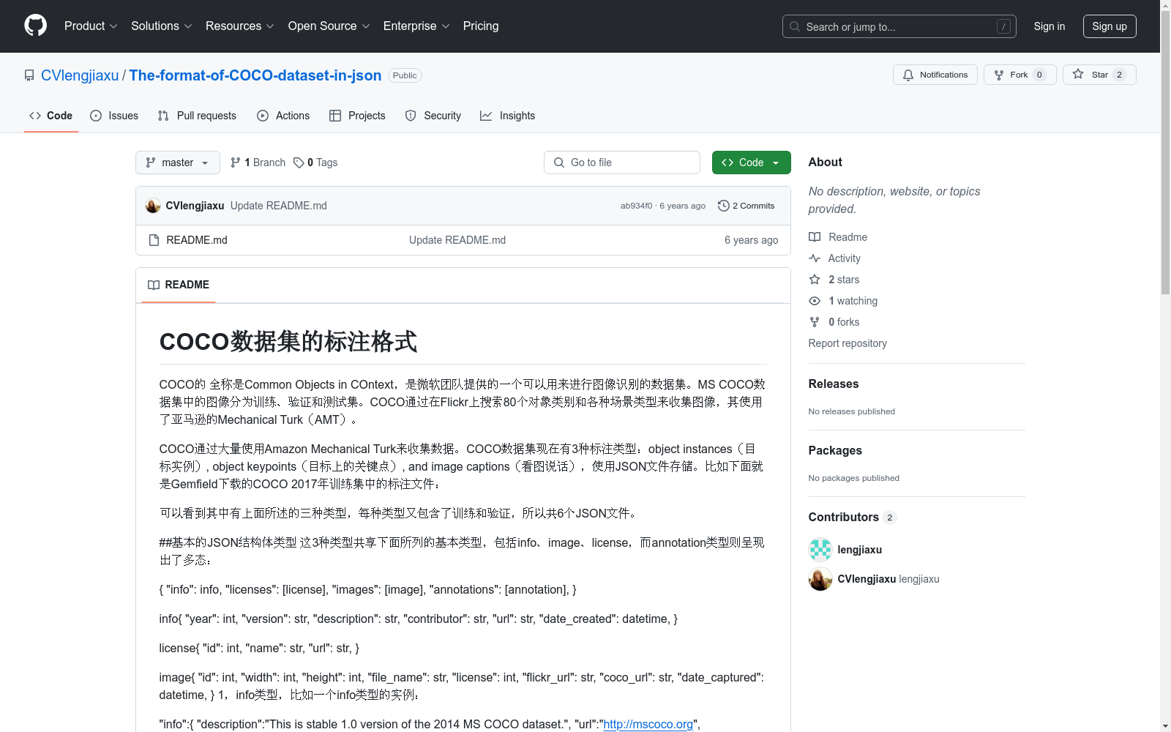Expand the Product menu
1171x732 pixels.
(91, 26)
